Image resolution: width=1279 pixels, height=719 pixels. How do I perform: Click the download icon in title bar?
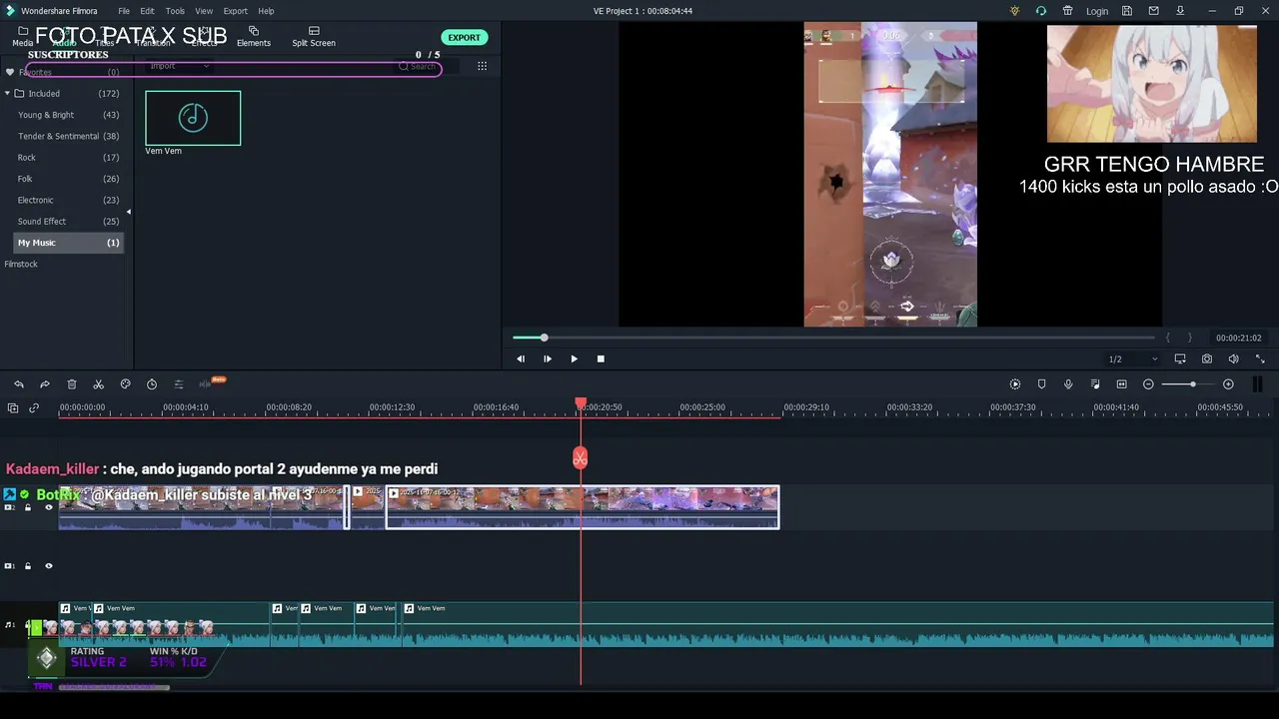(x=1180, y=11)
